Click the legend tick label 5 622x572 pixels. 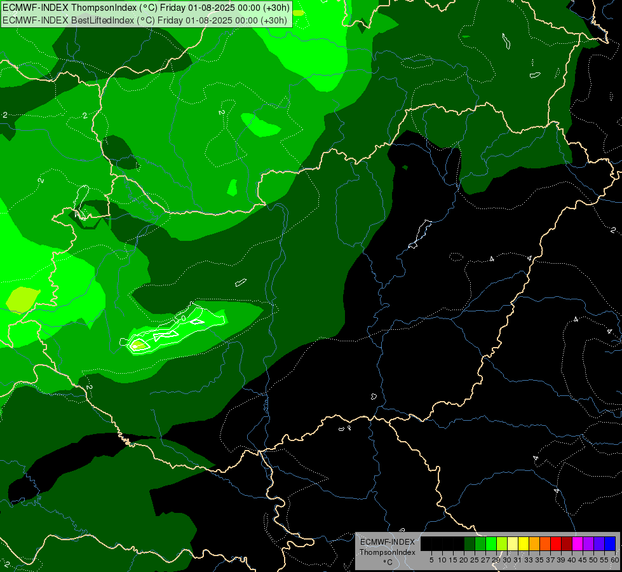(431, 560)
